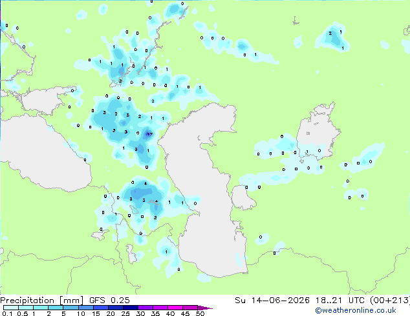The image size is (410, 316).
Task: Click the '10' legend scale label
Action: pyautogui.click(x=81, y=313)
